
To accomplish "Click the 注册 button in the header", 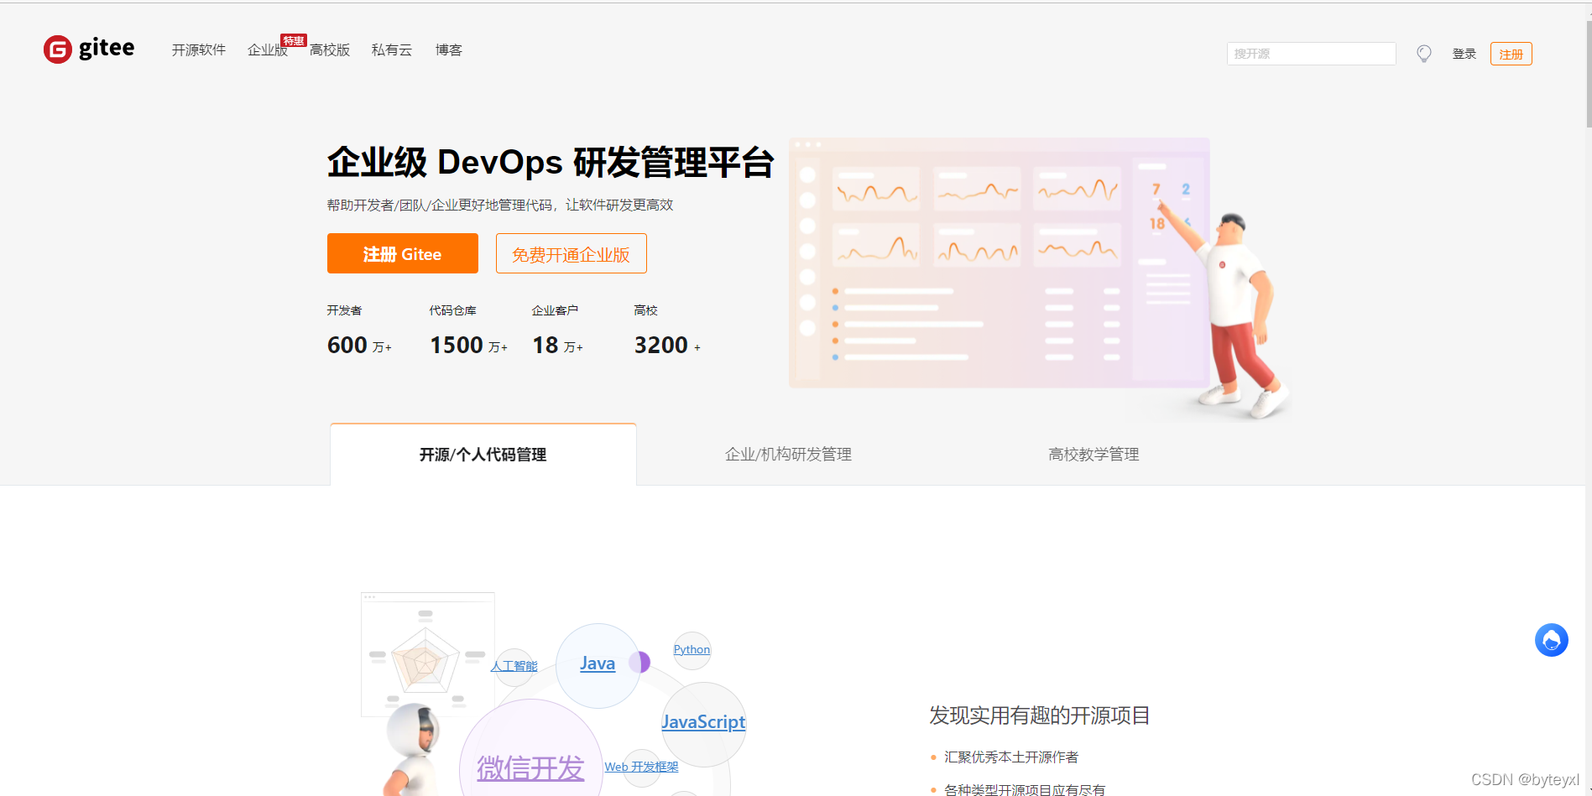I will (x=1511, y=54).
